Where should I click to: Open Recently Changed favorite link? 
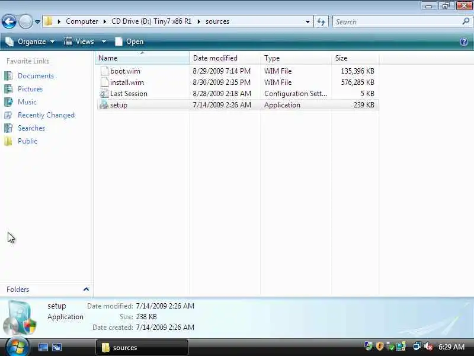[x=46, y=115]
